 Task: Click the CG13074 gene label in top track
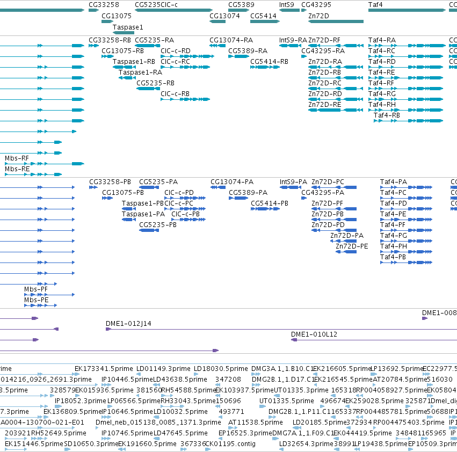point(224,16)
